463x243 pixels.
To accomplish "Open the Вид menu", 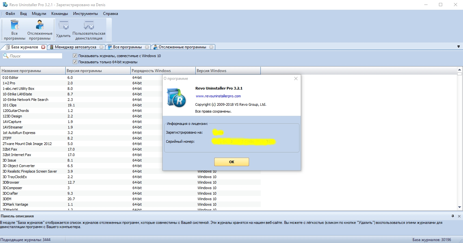I will [x=23, y=14].
